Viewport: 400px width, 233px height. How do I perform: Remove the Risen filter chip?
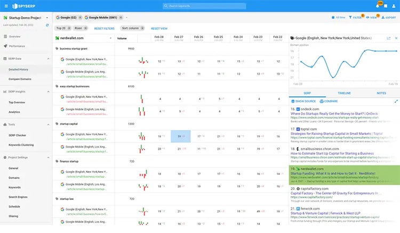[87, 28]
